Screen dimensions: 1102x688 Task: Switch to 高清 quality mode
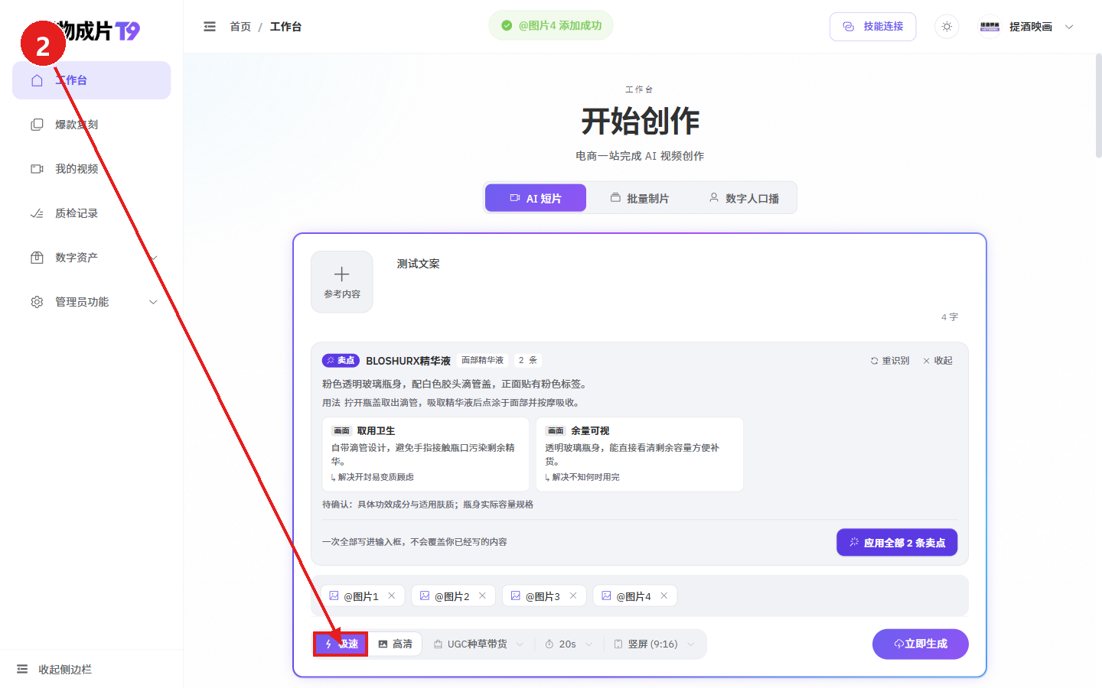click(396, 644)
